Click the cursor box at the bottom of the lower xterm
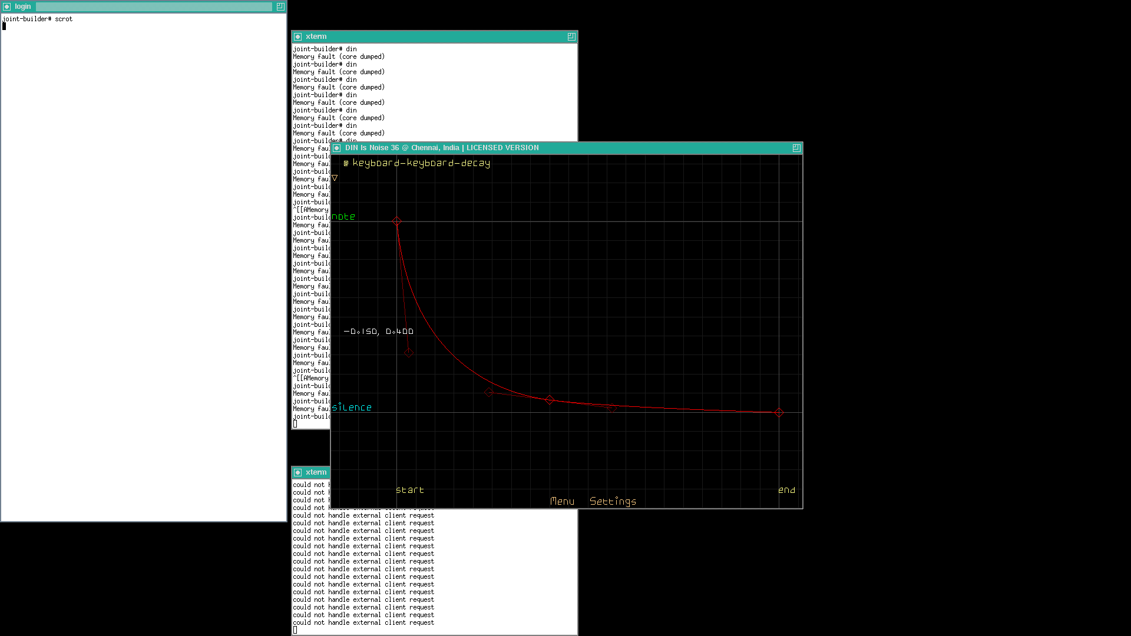The width and height of the screenshot is (1131, 636). 295,630
